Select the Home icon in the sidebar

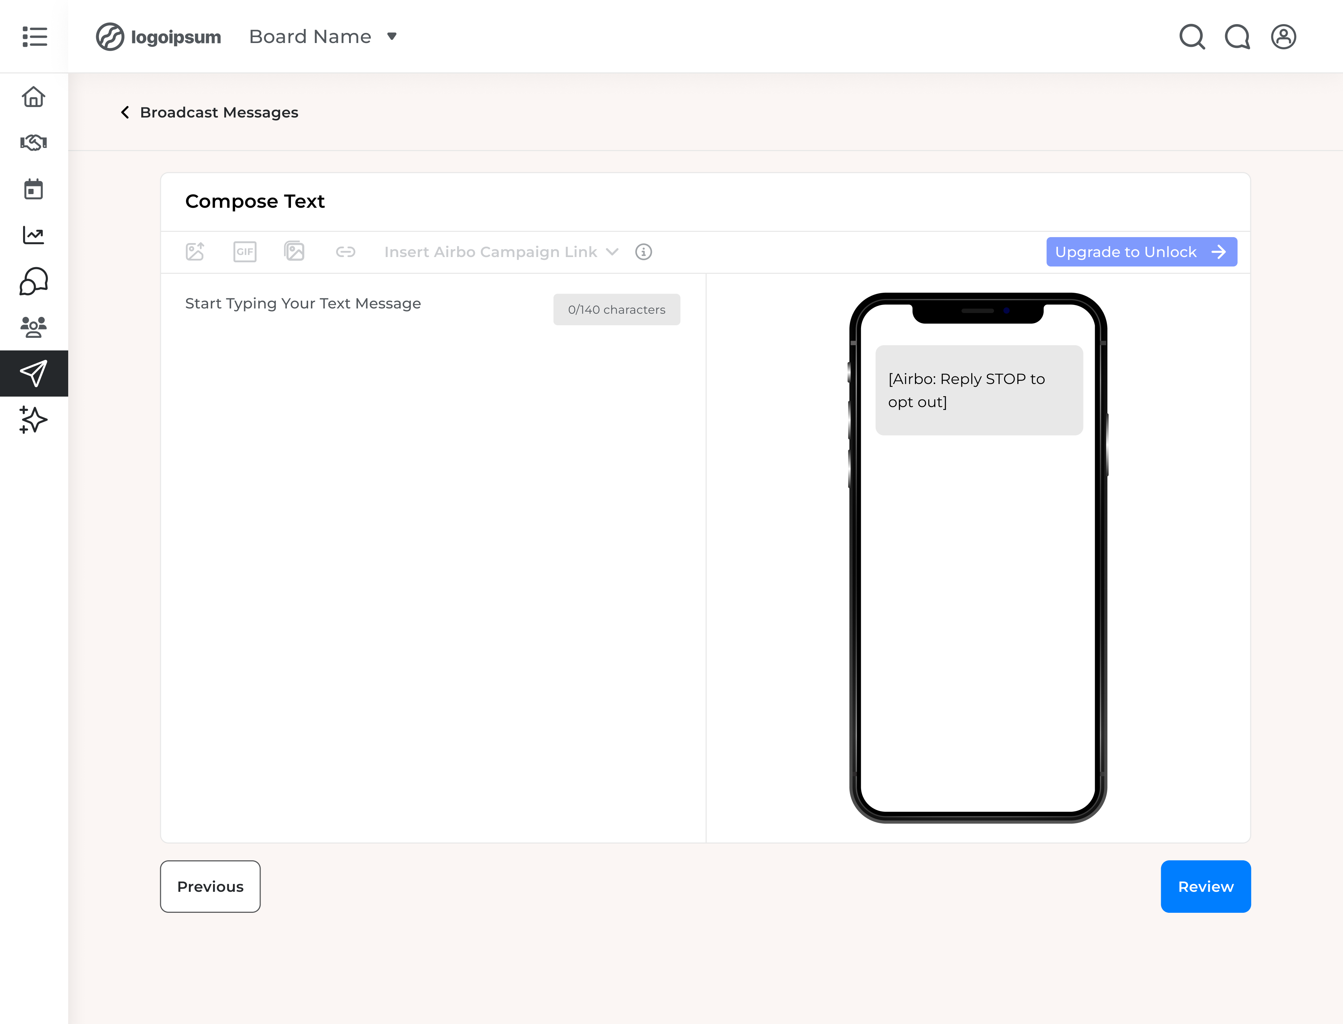[34, 96]
